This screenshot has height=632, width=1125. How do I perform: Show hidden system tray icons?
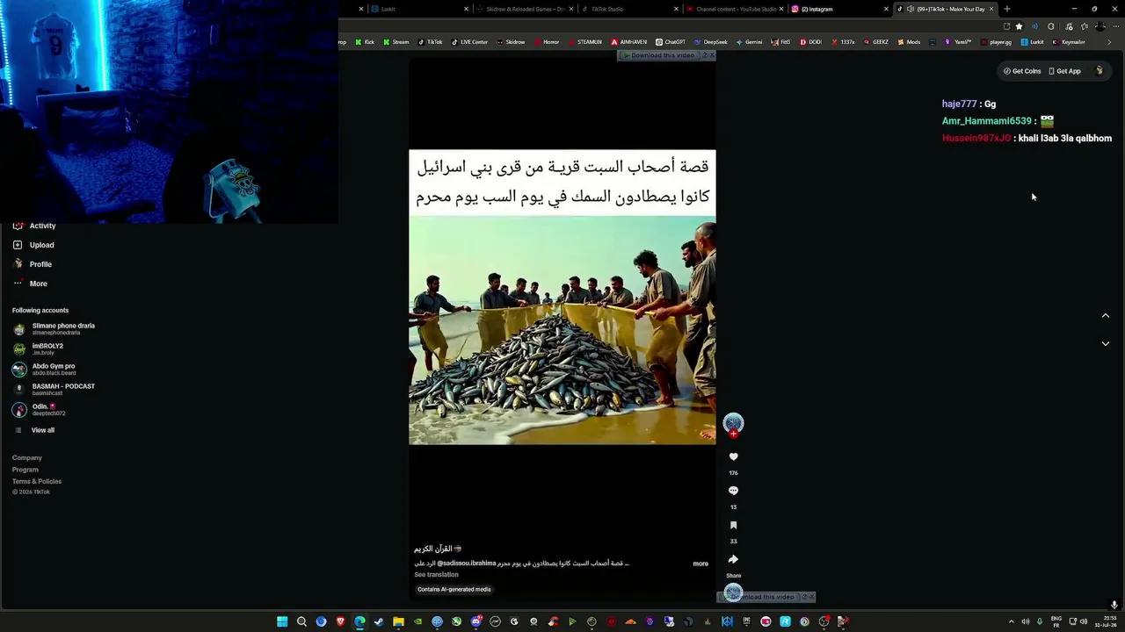coord(1011,621)
